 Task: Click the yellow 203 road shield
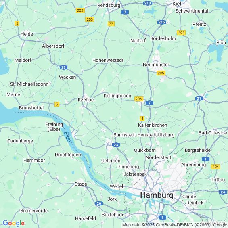point(90,19)
